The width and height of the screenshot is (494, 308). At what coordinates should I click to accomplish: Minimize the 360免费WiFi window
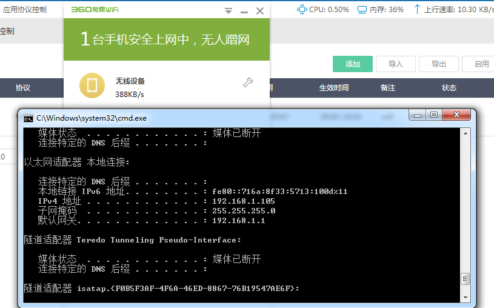(244, 12)
